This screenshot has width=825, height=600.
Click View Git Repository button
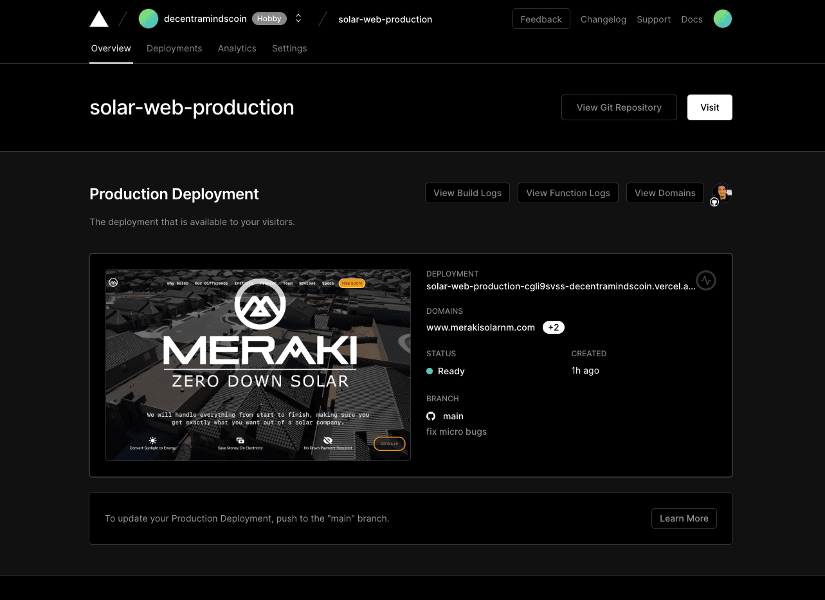click(619, 107)
